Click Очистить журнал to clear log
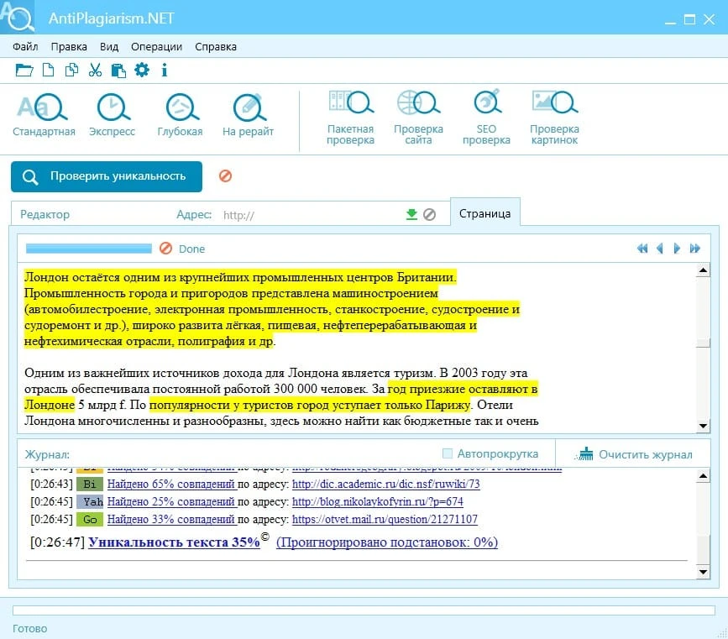Screen dimensions: 728x639 [636, 454]
